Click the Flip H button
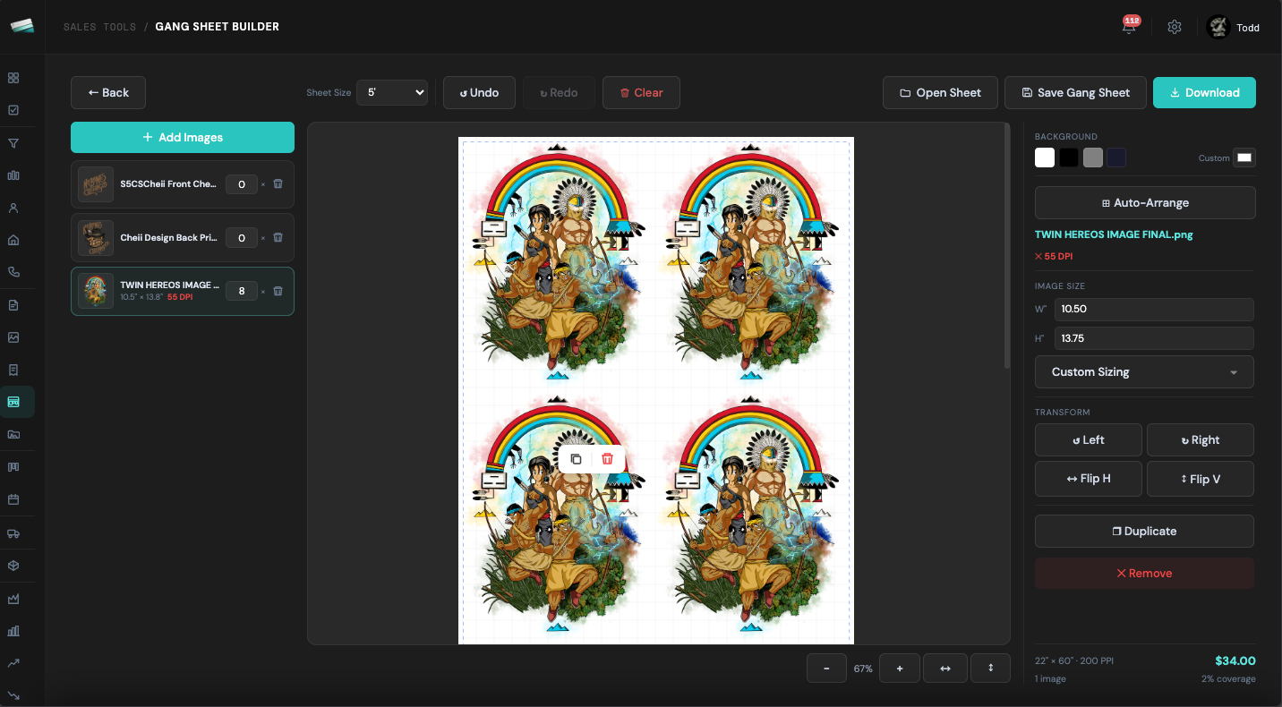The height and width of the screenshot is (707, 1282). [x=1089, y=479]
